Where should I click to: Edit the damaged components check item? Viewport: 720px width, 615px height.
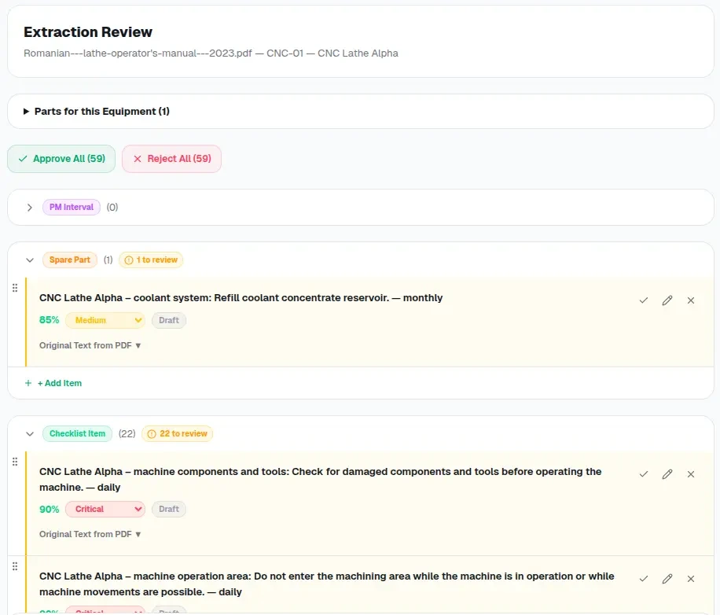coord(667,474)
